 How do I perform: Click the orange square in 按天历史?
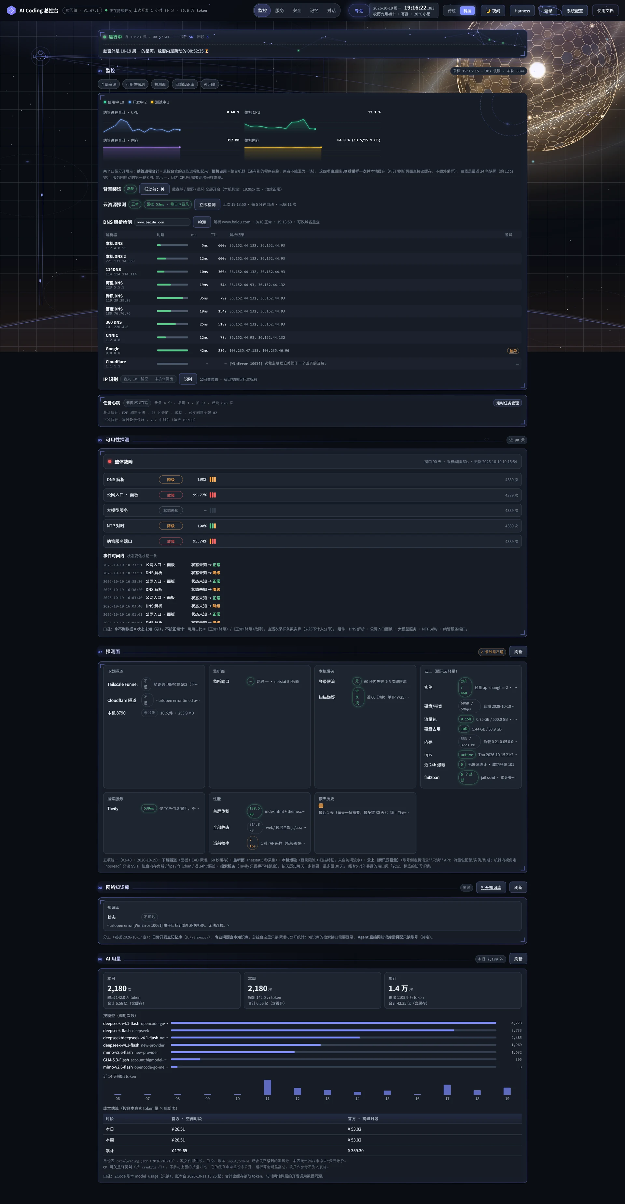click(321, 806)
